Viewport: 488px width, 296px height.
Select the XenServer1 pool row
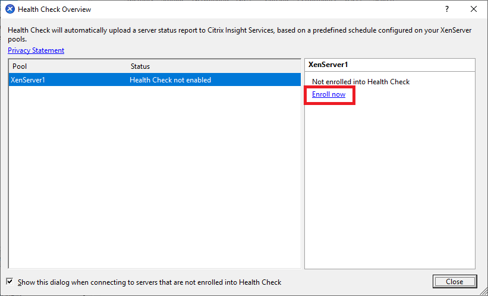28,80
